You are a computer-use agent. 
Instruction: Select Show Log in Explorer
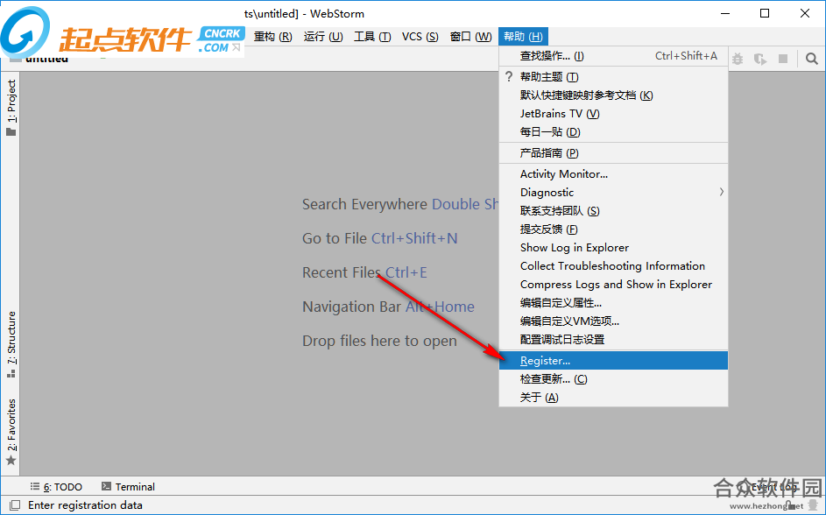pyautogui.click(x=613, y=248)
